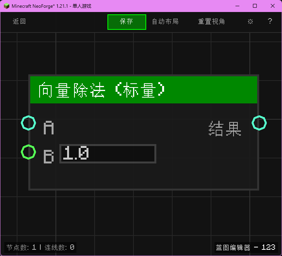Open help with the question mark icon
The height and width of the screenshot is (256, 282).
click(x=270, y=21)
